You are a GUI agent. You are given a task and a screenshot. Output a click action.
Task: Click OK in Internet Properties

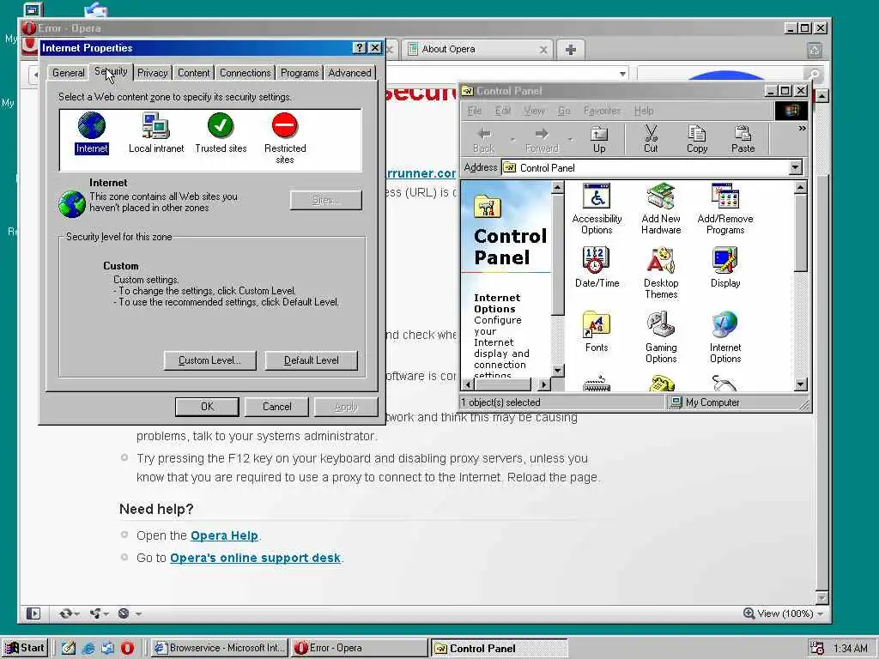point(207,407)
